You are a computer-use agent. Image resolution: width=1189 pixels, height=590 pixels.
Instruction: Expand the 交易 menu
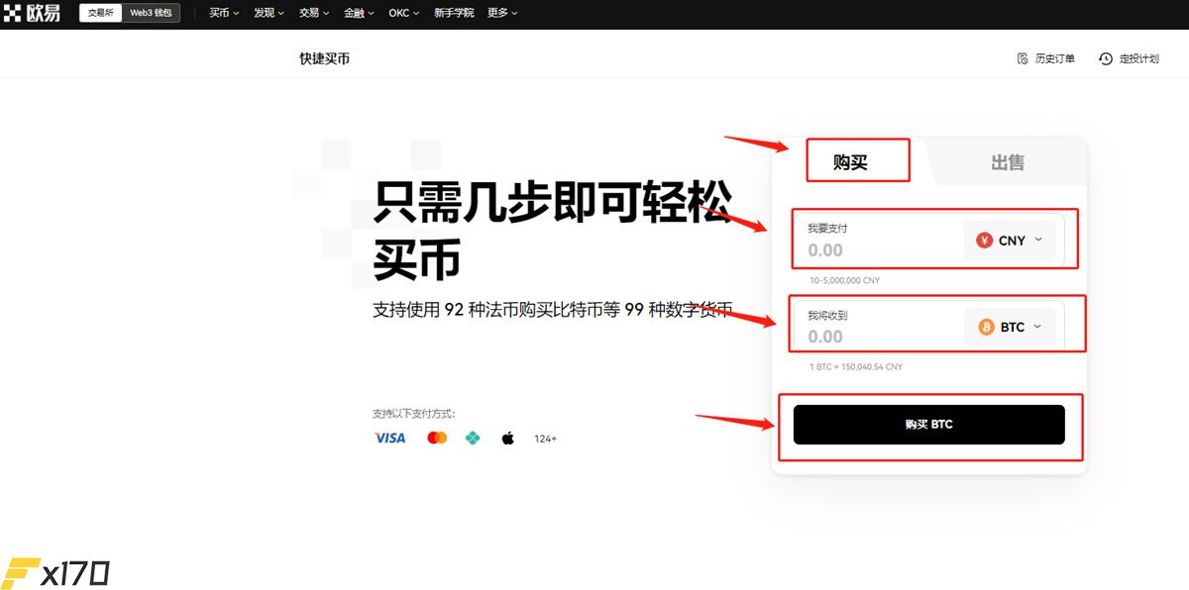tap(314, 13)
